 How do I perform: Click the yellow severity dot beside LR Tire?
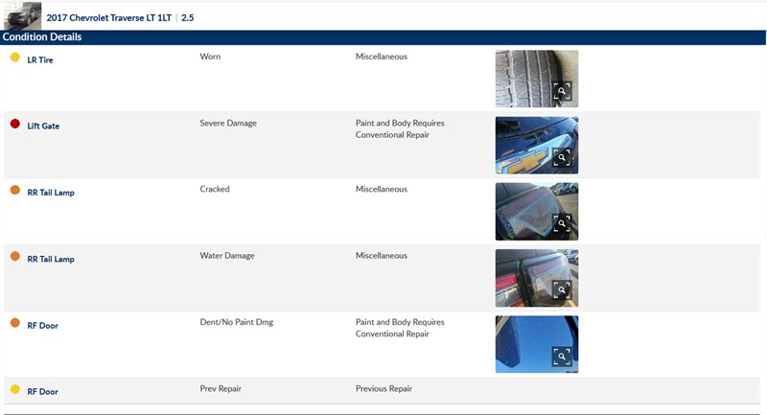pos(15,58)
